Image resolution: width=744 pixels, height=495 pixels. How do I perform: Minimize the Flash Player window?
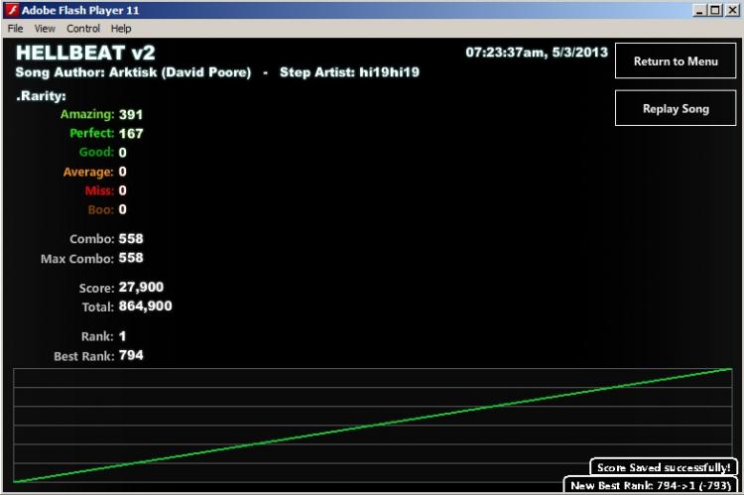coord(699,10)
